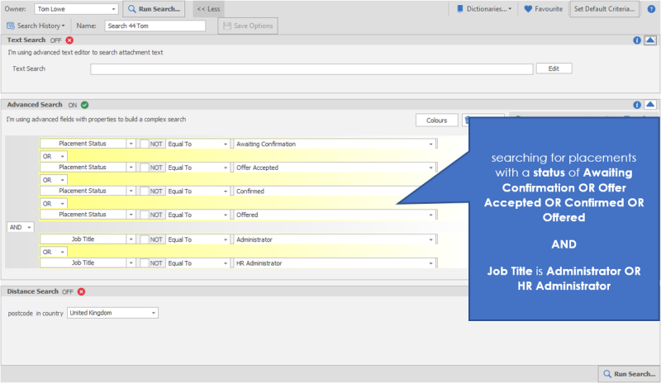Toggle Advanced Search green ON icon
This screenshot has height=383, width=661.
tap(85, 105)
